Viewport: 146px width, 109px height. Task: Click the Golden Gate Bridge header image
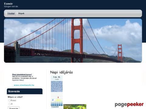pos(73,41)
